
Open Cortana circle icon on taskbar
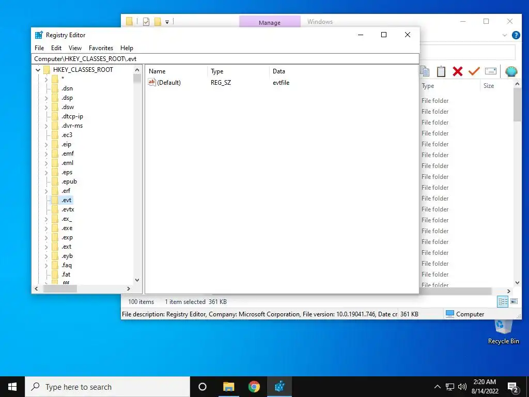coord(203,387)
